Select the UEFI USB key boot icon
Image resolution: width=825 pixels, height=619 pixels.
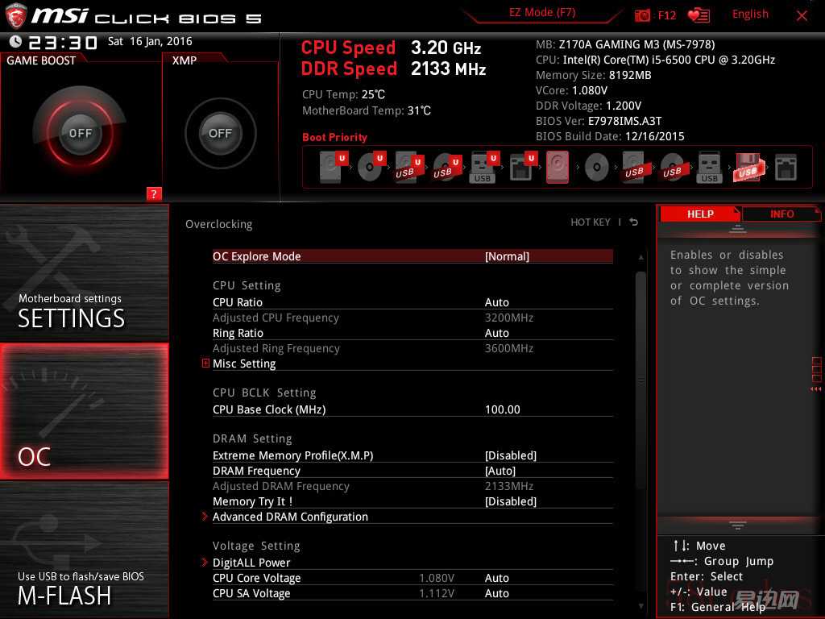coord(483,168)
